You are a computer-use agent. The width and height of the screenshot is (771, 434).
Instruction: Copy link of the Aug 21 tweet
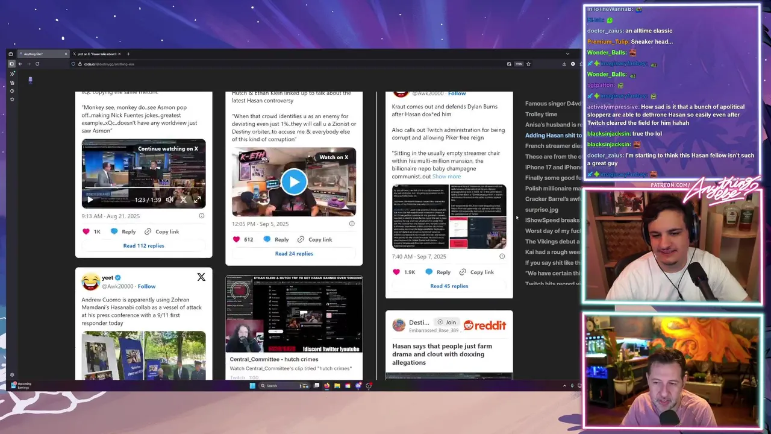click(x=161, y=231)
